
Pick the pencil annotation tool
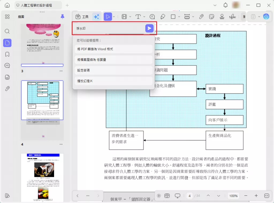coord(163,17)
